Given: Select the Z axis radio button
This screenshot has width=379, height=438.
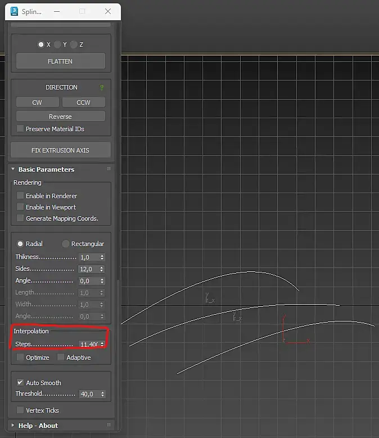Looking at the screenshot, I should click(74, 44).
